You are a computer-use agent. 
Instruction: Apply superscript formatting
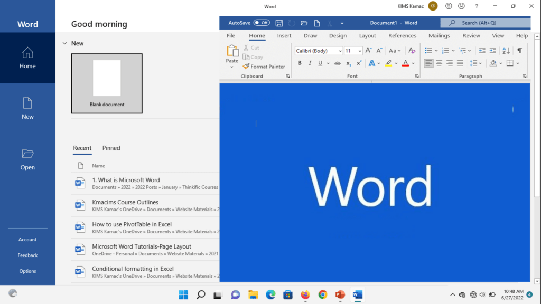359,63
